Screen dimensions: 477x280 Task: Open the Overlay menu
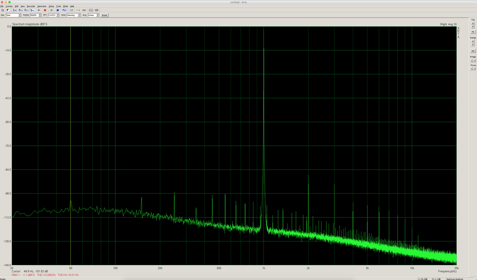click(x=9, y=6)
